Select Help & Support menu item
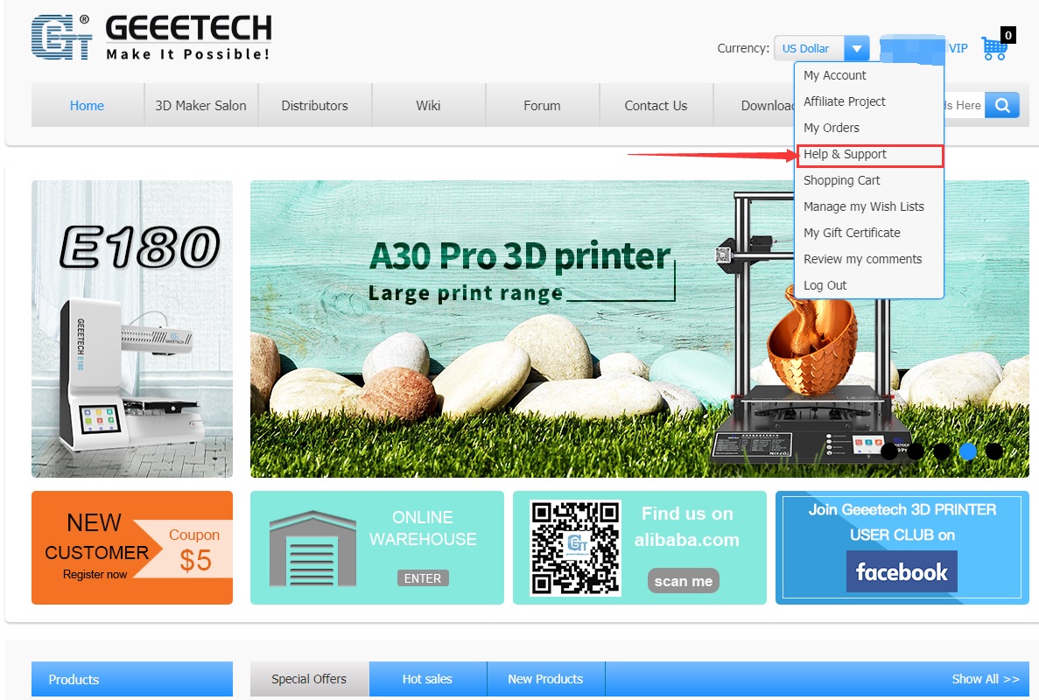The width and height of the screenshot is (1039, 700). pos(869,154)
